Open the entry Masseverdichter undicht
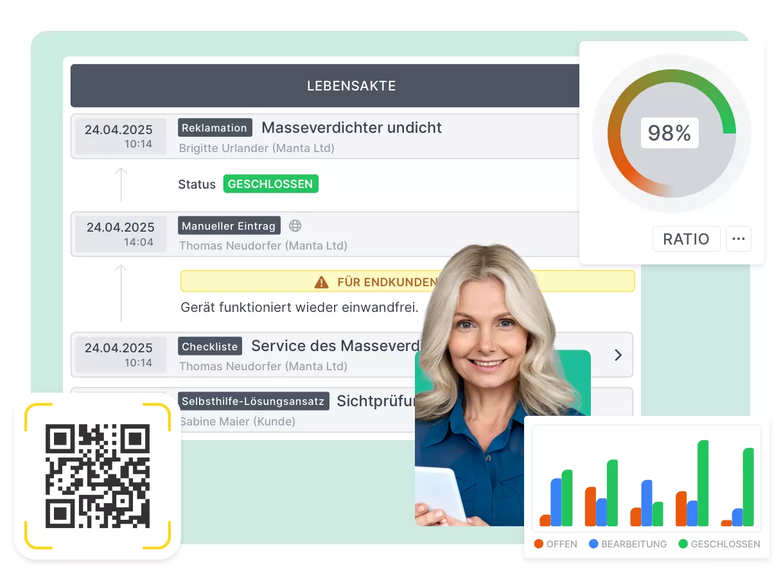 click(x=351, y=128)
